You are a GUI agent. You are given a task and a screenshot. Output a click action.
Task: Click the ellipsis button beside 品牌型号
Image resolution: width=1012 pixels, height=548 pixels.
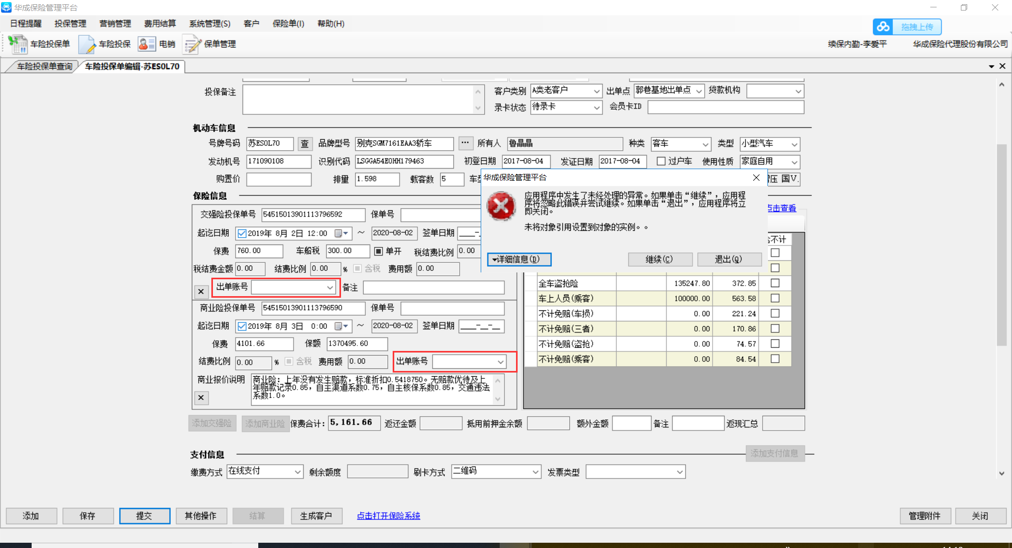[465, 143]
